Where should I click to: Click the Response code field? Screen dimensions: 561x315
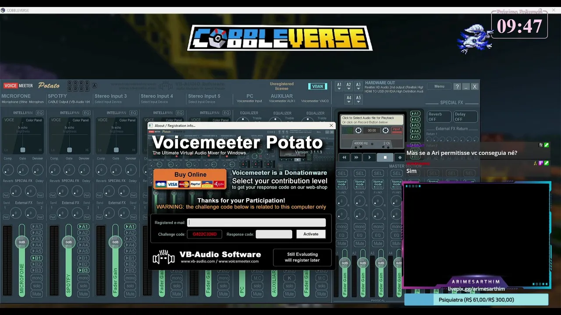[274, 234]
